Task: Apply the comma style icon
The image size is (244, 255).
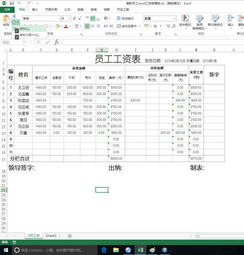Action: pyautogui.click(x=160, y=26)
